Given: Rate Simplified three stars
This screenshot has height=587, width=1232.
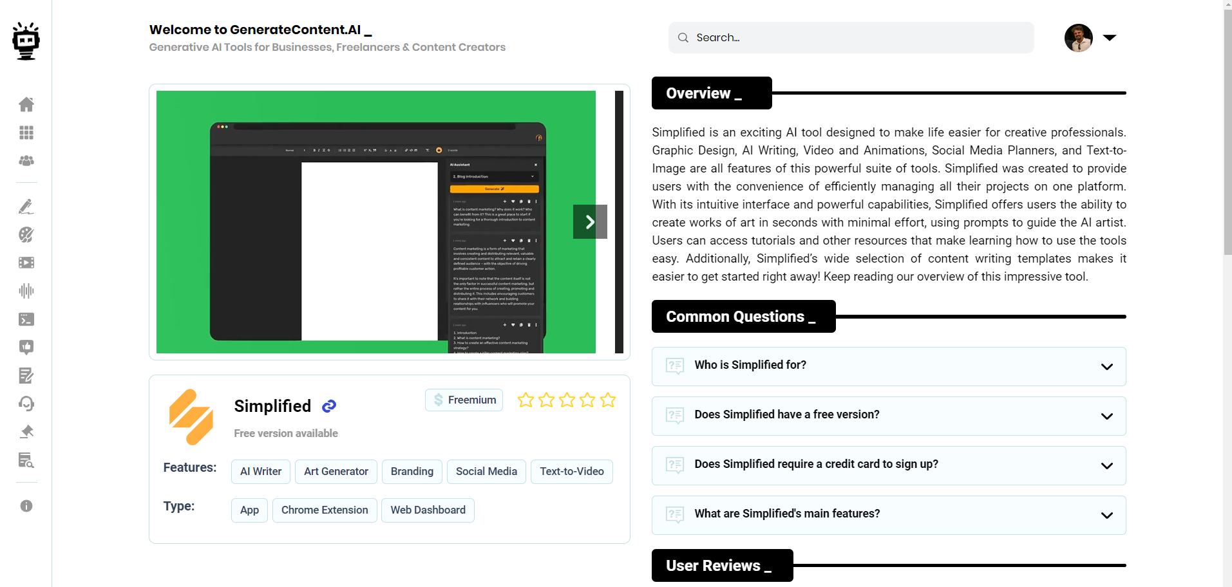Looking at the screenshot, I should [567, 400].
